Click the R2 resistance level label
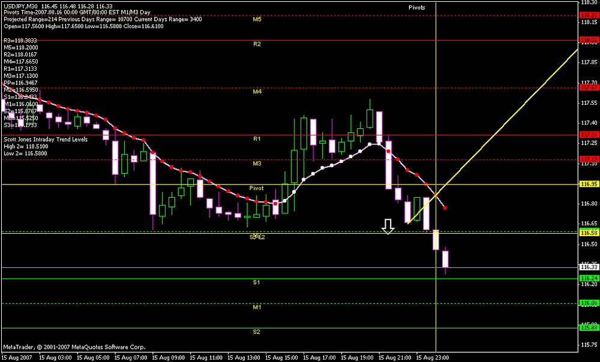Viewport: 600px width, 362px height. (257, 44)
